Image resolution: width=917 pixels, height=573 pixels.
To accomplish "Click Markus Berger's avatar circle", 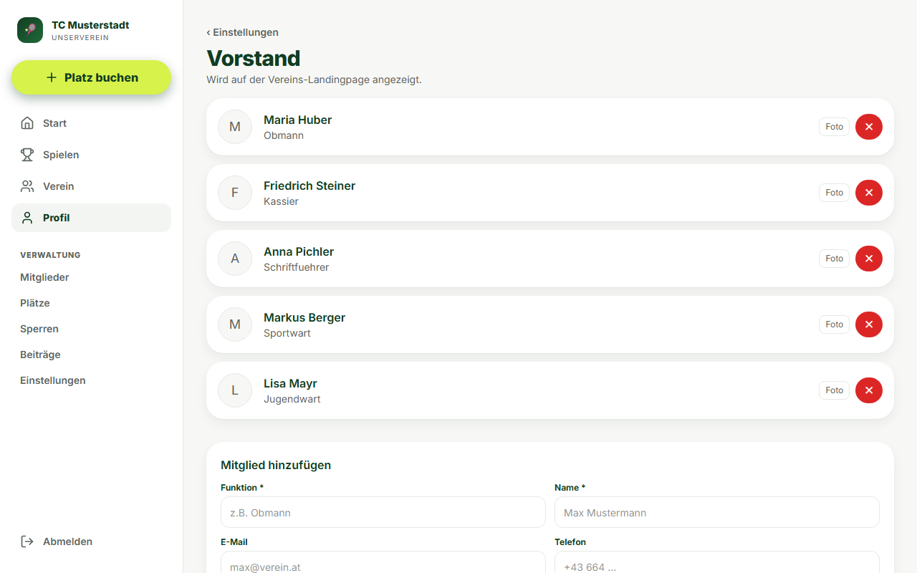I will click(x=235, y=324).
